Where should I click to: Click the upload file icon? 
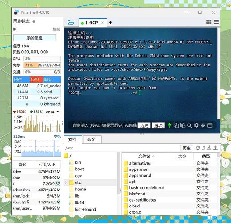[215, 148]
